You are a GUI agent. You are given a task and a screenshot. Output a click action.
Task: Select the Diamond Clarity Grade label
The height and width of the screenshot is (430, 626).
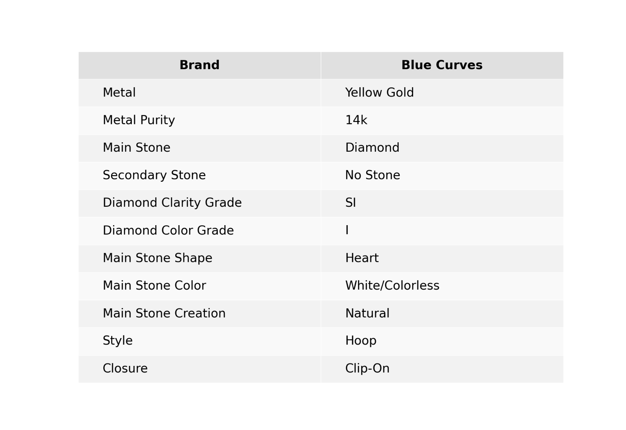(172, 203)
